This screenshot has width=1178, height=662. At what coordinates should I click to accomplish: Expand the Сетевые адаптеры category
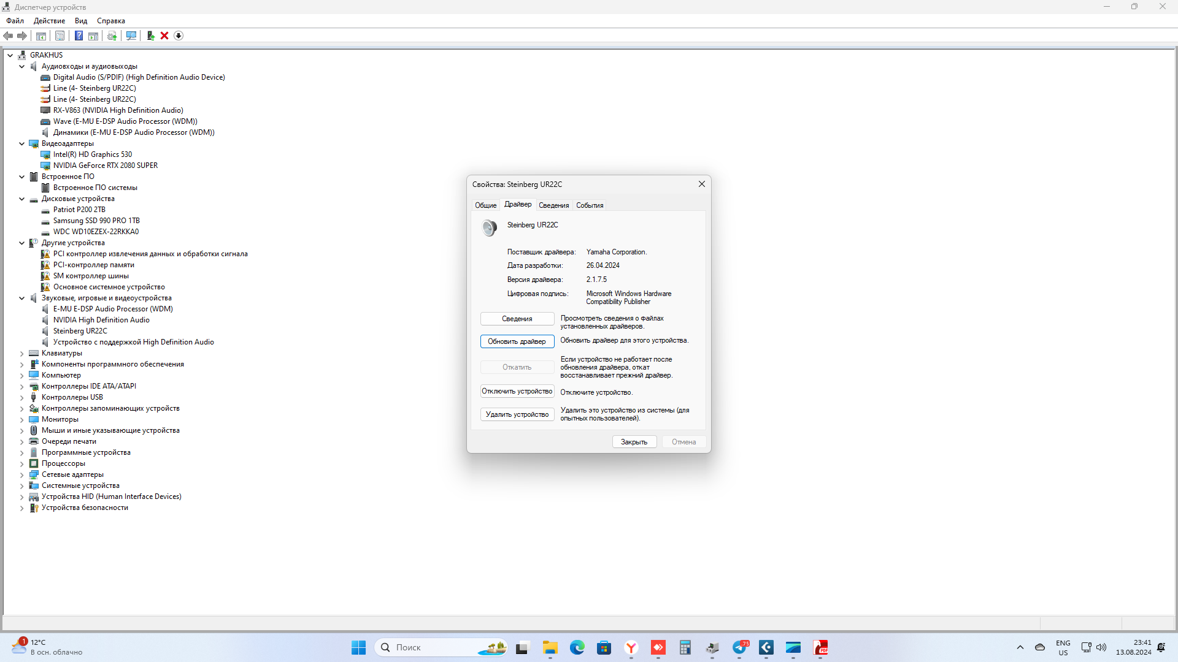tap(22, 474)
